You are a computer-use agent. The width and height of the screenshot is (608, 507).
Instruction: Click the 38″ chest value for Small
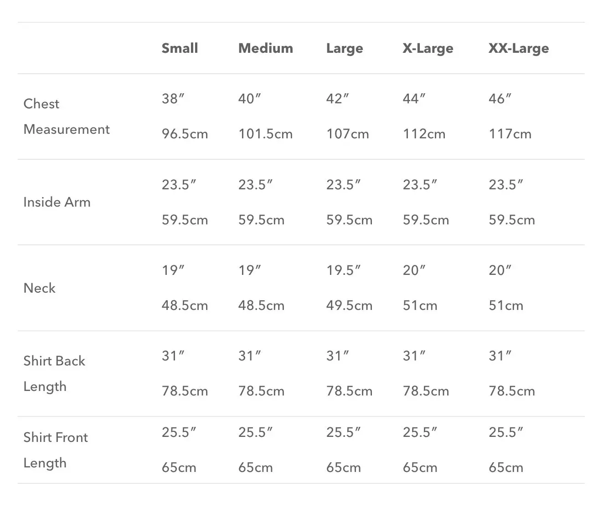[x=173, y=99]
